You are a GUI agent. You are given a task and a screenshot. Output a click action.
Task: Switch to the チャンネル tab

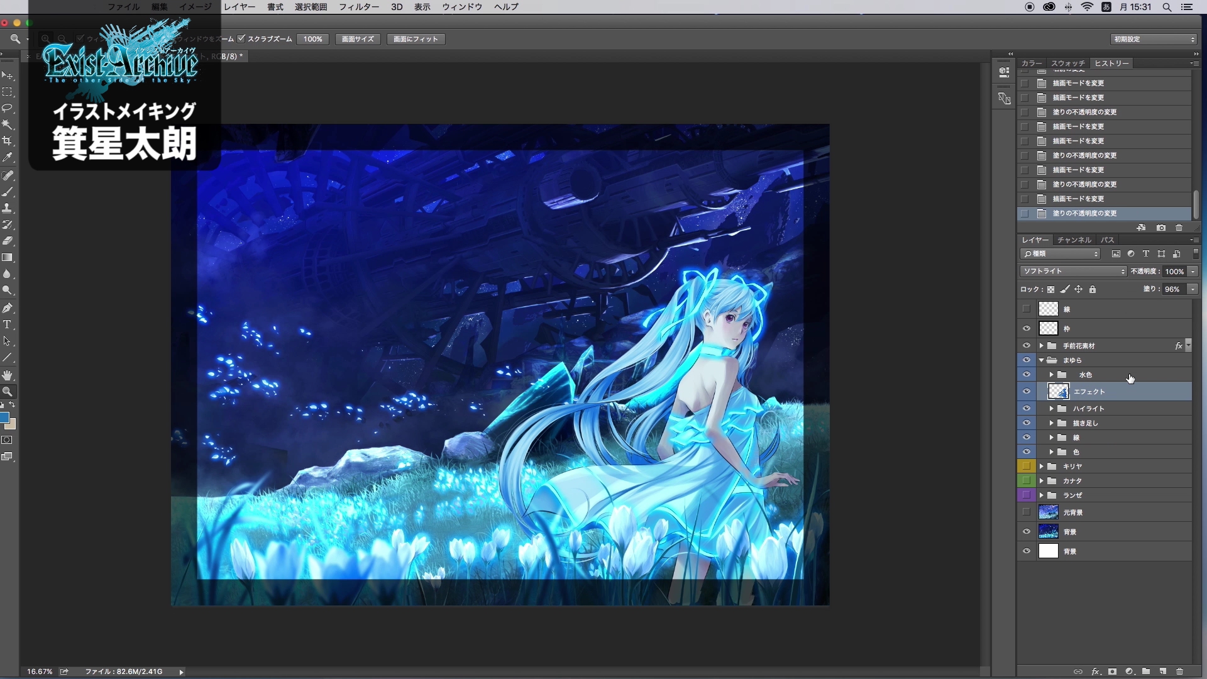pyautogui.click(x=1074, y=240)
